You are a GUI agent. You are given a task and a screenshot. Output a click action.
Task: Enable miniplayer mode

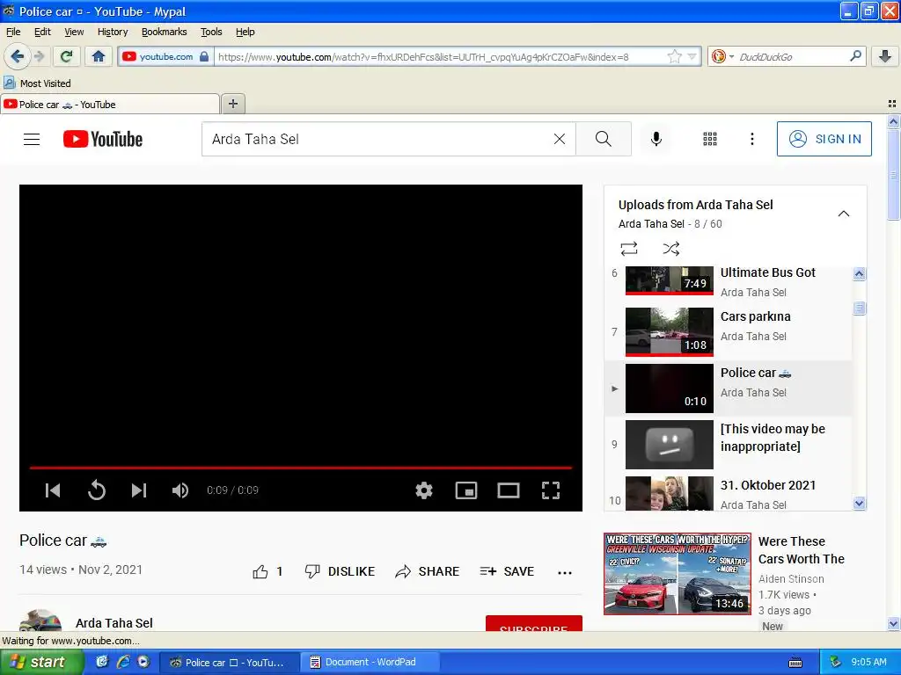point(466,490)
